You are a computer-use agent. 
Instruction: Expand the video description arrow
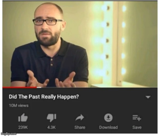point(148,97)
